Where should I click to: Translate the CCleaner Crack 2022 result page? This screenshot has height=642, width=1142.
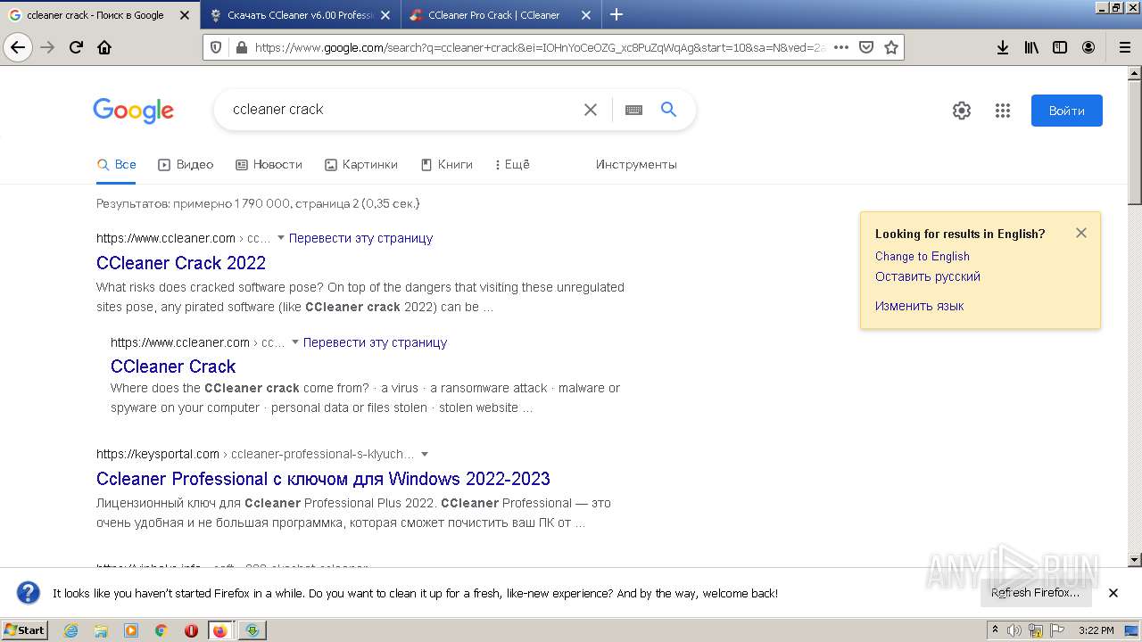tap(360, 238)
